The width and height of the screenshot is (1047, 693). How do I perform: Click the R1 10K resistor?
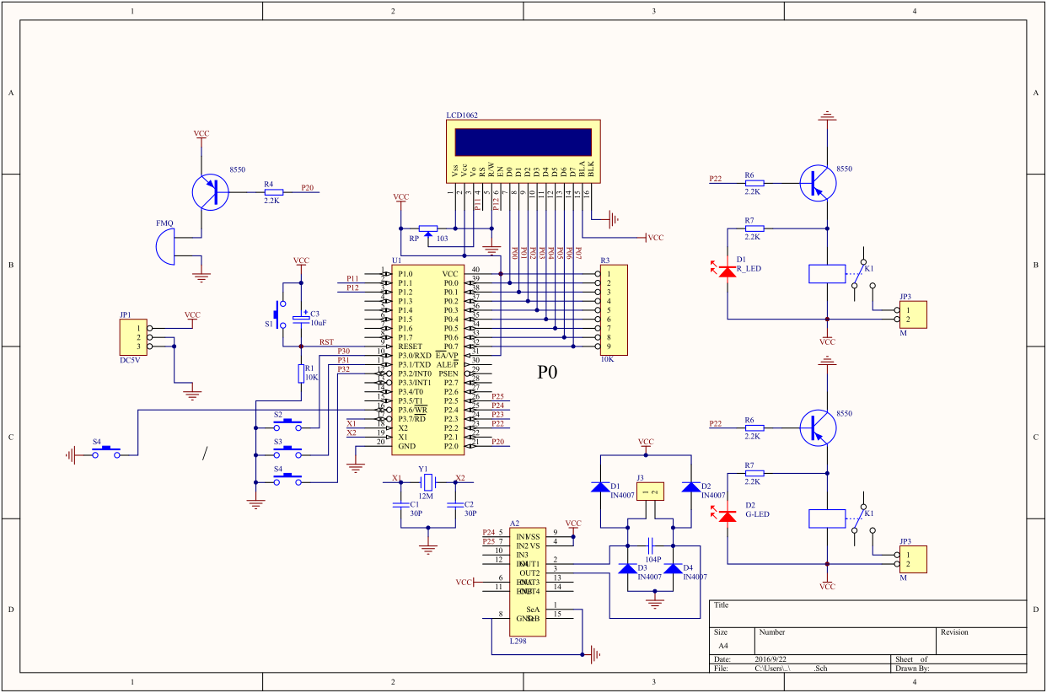301,373
